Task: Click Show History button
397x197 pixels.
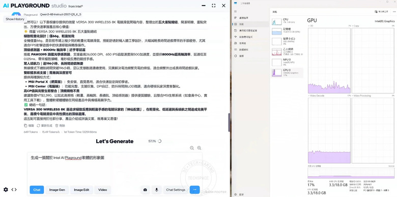Action: tap(15, 19)
